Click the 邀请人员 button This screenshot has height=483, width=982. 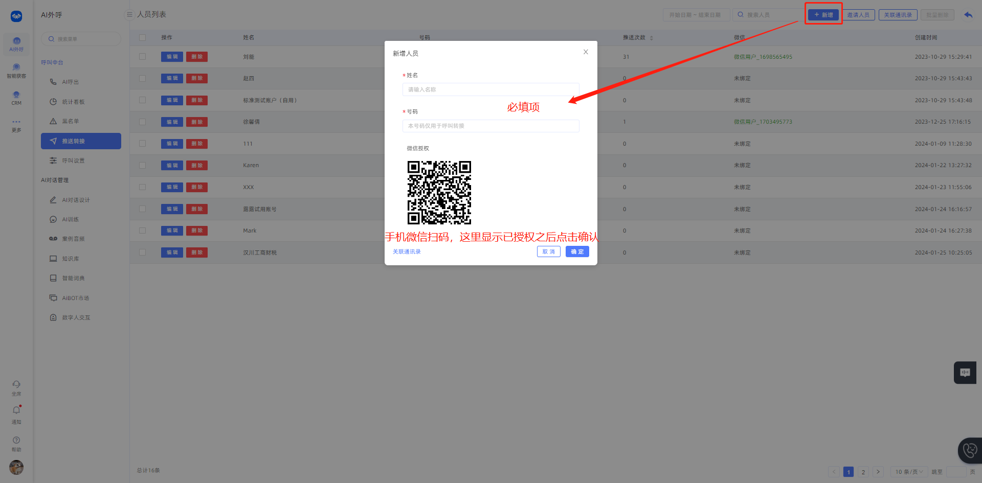coord(858,15)
